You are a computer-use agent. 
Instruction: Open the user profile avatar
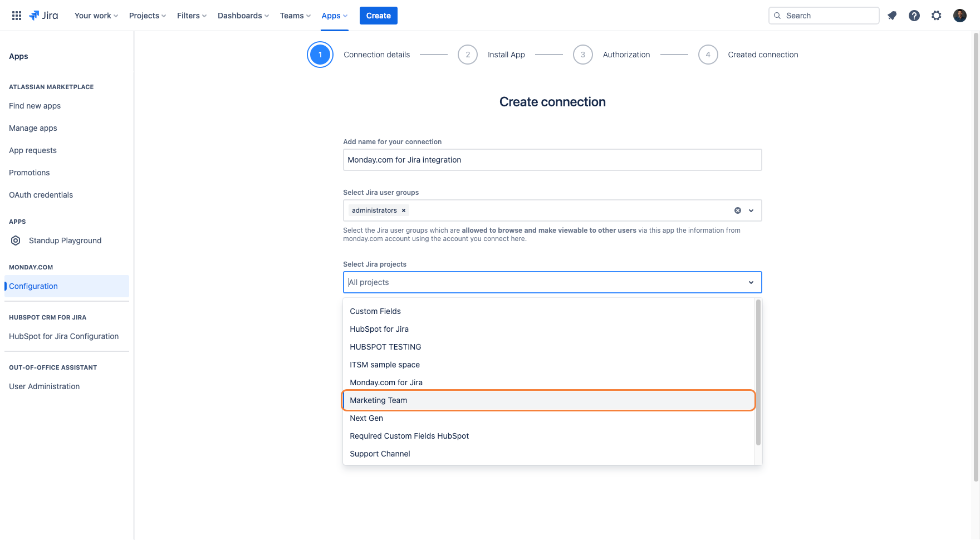tap(960, 16)
